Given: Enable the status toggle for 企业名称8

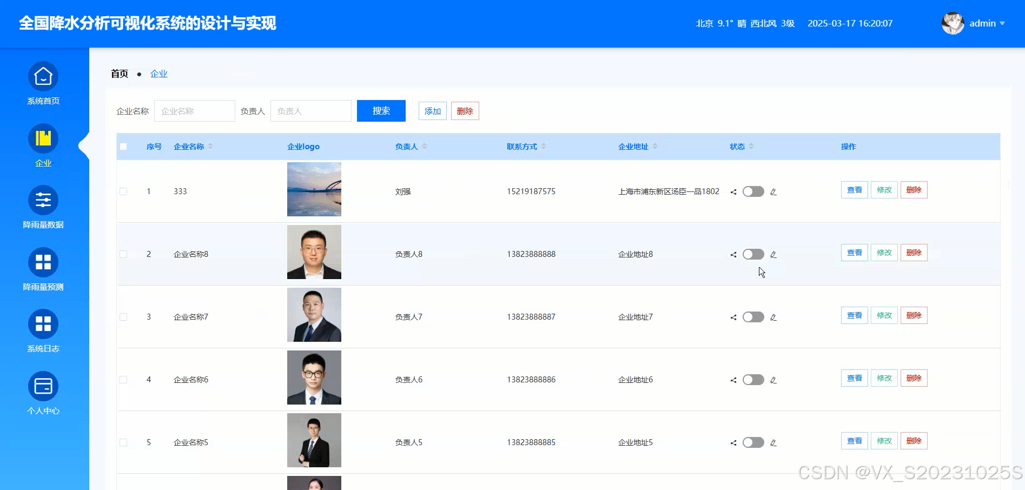Looking at the screenshot, I should (x=753, y=254).
